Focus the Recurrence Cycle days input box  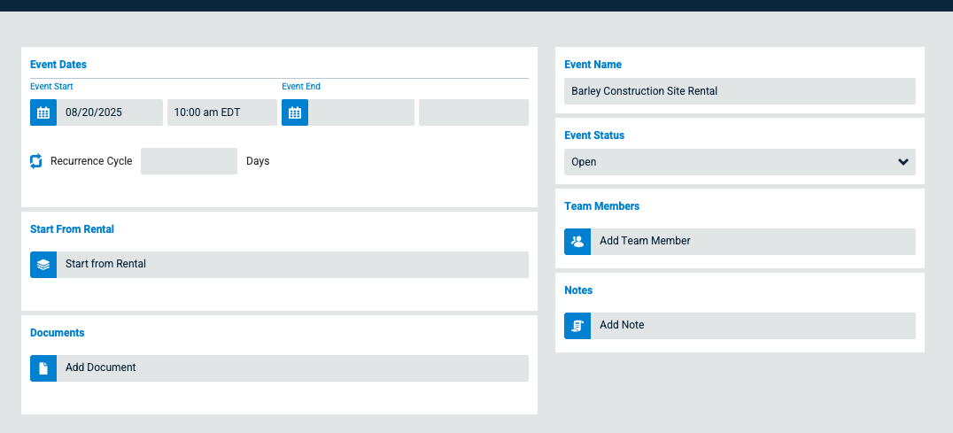tap(189, 161)
